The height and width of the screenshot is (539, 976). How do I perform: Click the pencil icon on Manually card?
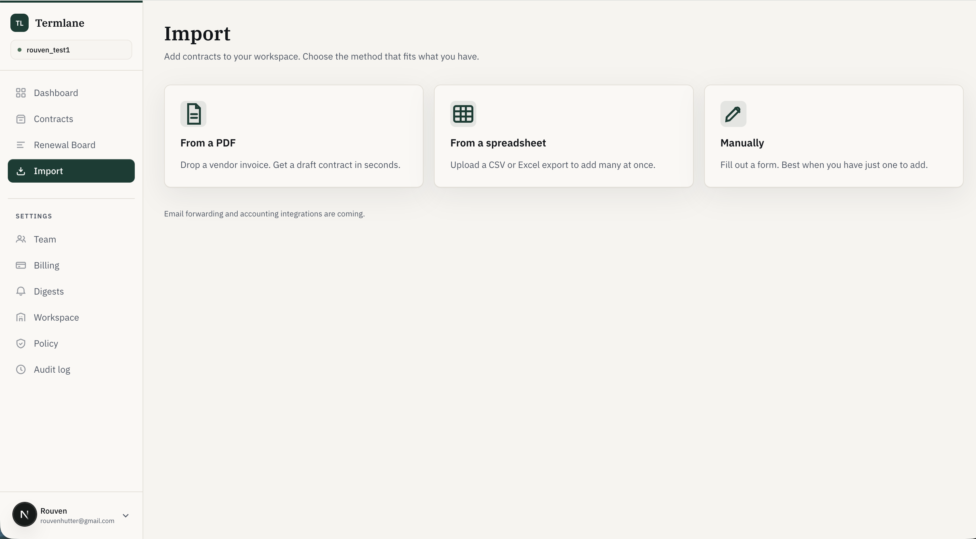pos(733,114)
